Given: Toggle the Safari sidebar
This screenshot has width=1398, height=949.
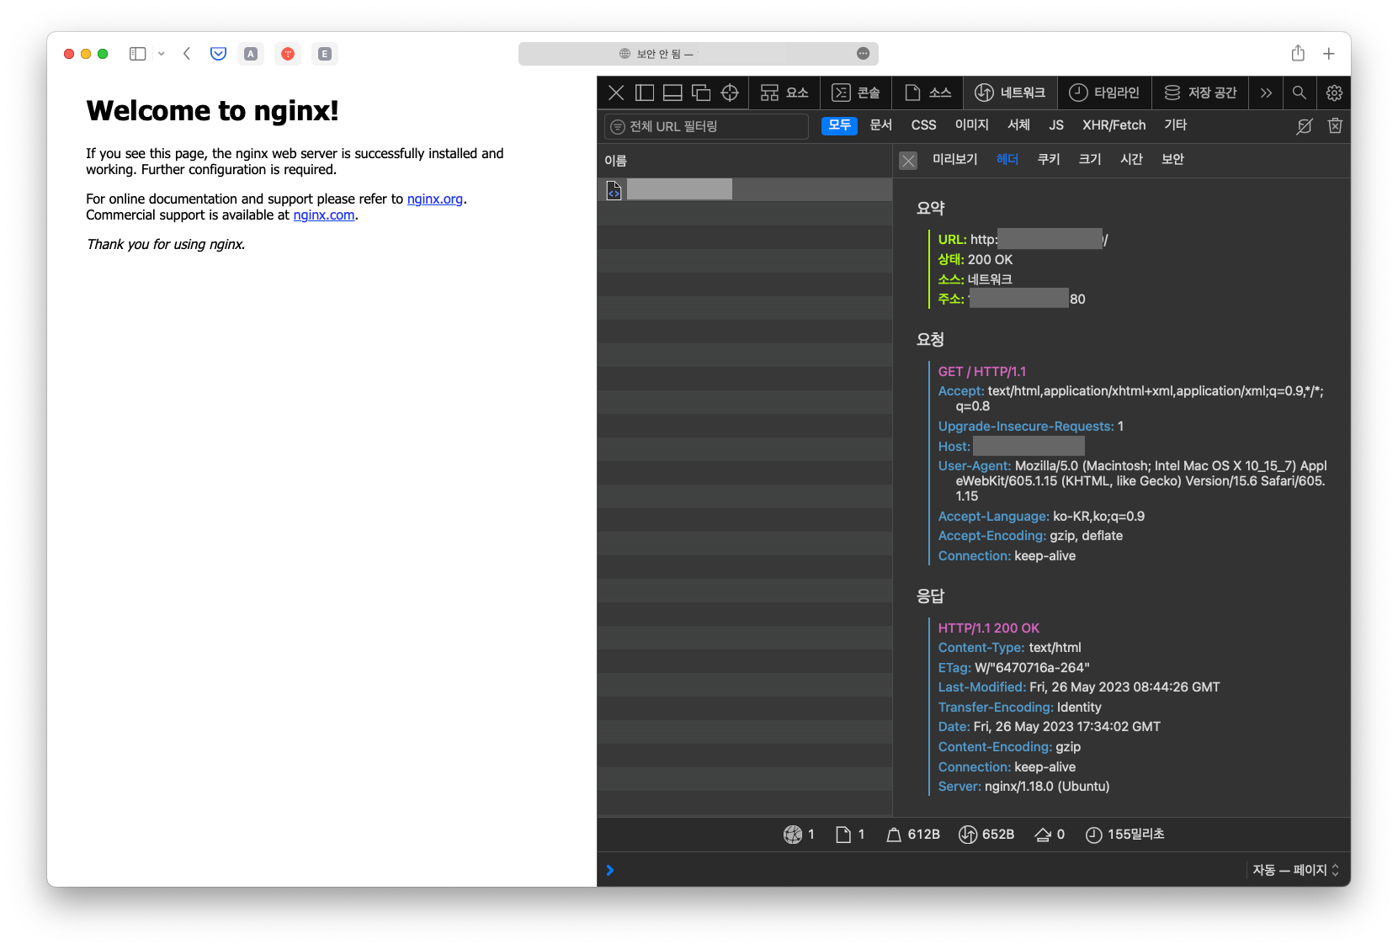Looking at the screenshot, I should point(137,54).
